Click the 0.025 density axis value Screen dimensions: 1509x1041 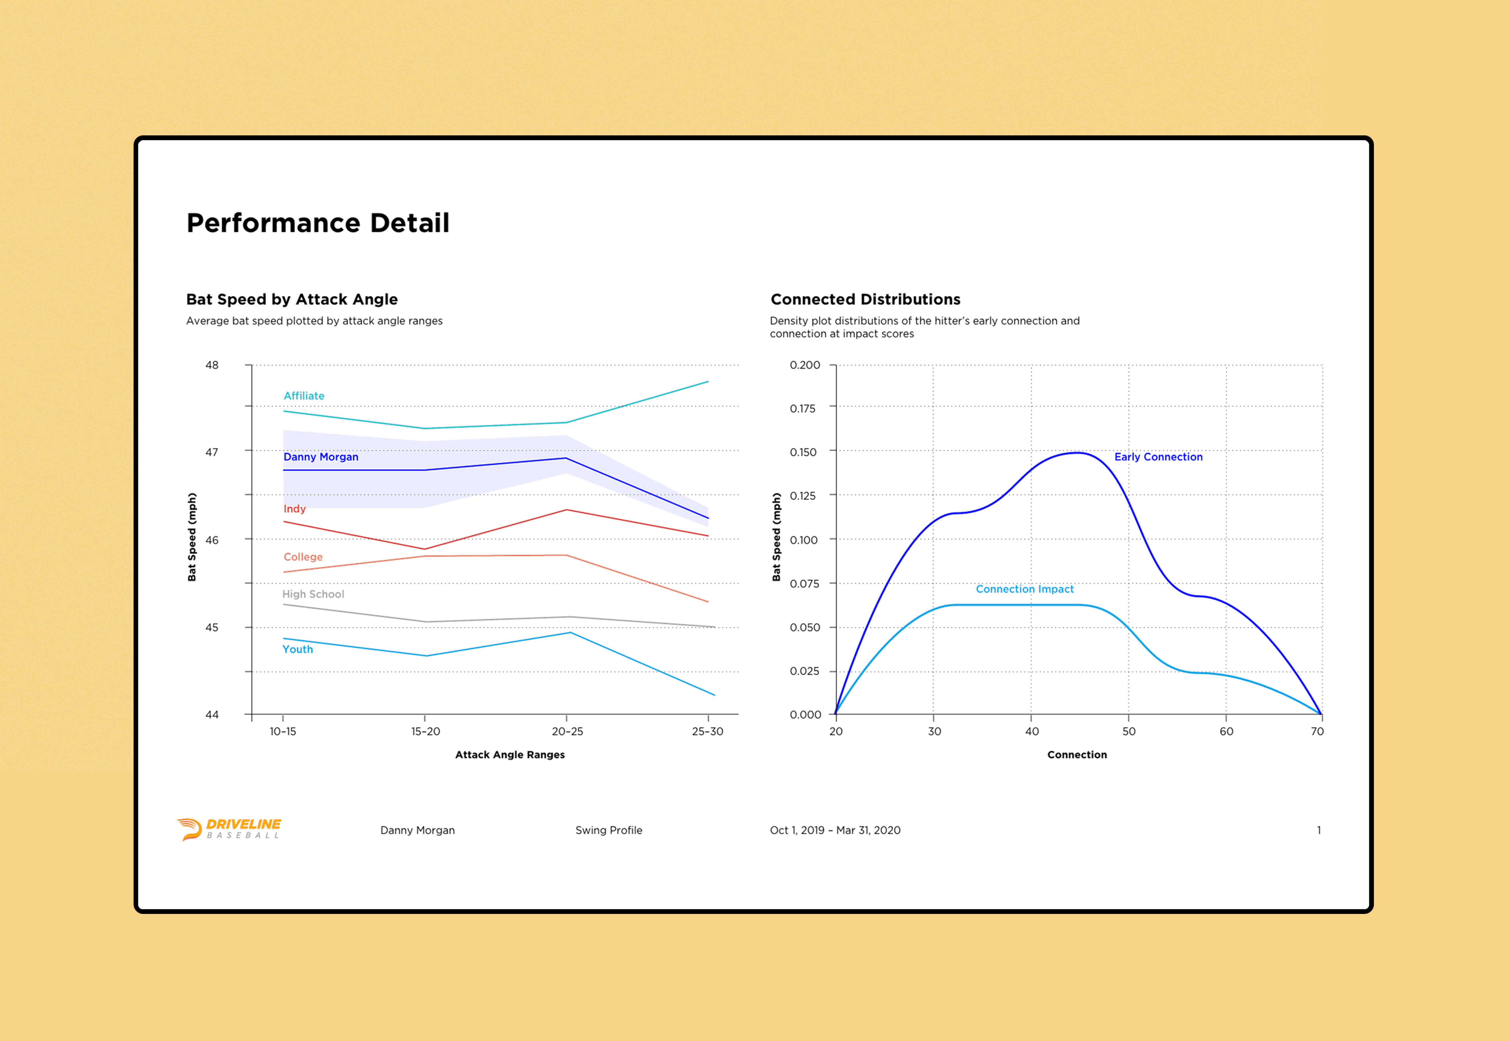(804, 671)
